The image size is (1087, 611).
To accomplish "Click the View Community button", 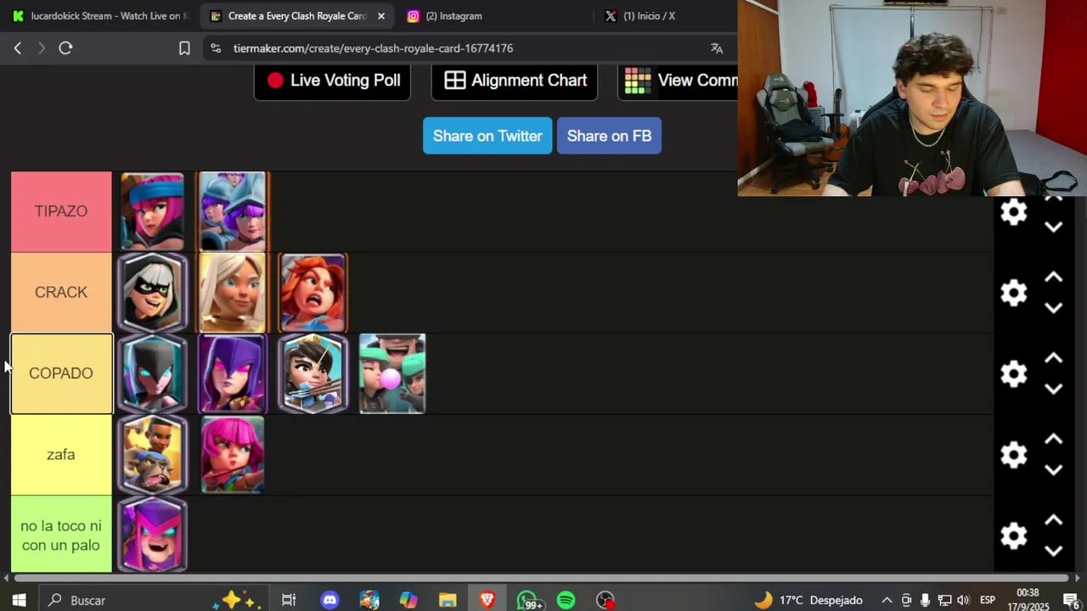I will (678, 81).
